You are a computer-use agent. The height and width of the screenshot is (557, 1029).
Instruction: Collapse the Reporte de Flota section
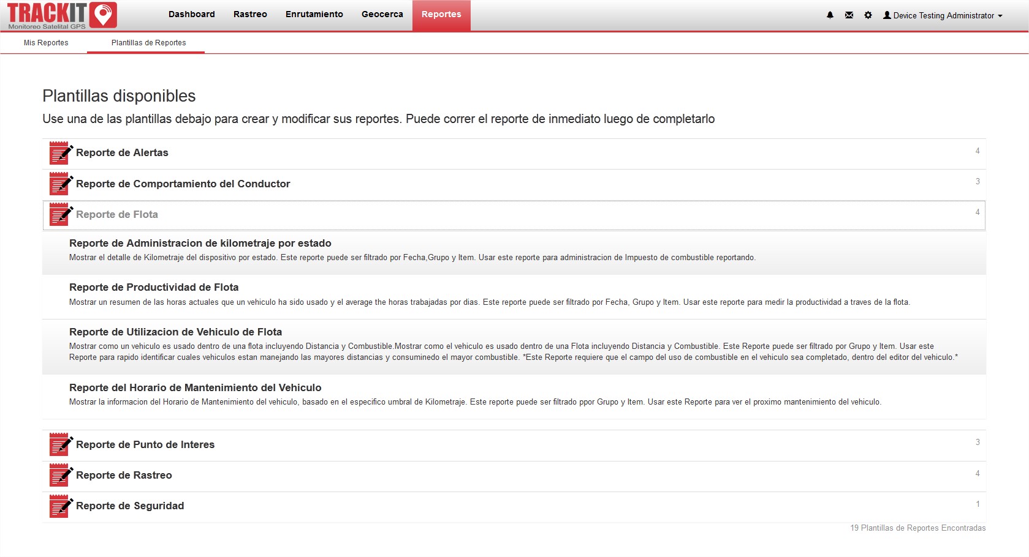[x=117, y=215]
